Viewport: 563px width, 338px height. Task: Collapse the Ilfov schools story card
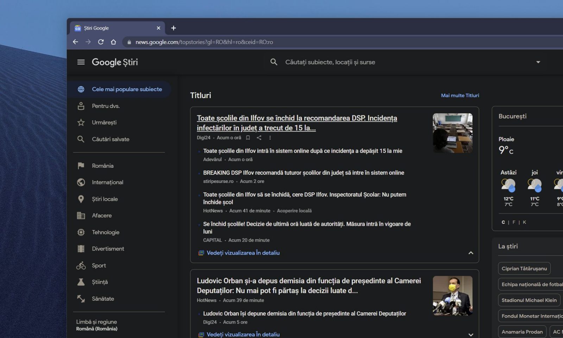point(471,253)
